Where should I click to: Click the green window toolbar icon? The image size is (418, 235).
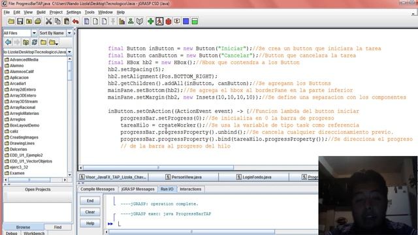pyautogui.click(x=195, y=22)
